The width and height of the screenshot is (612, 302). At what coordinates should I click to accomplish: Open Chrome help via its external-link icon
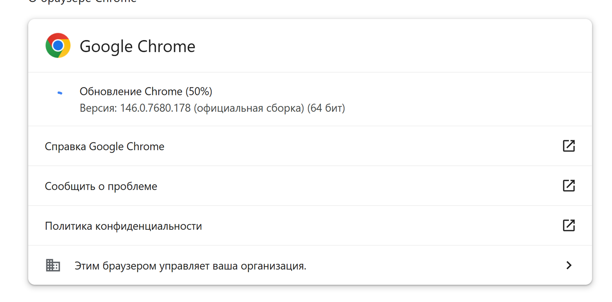pyautogui.click(x=568, y=146)
